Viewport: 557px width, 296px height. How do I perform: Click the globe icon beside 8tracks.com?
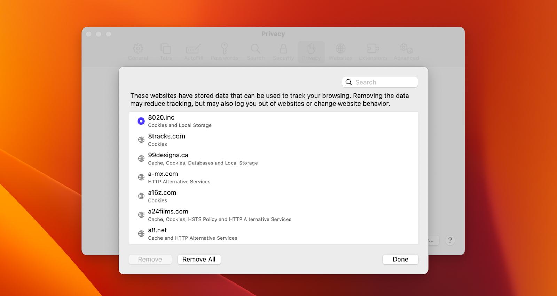pos(141,140)
